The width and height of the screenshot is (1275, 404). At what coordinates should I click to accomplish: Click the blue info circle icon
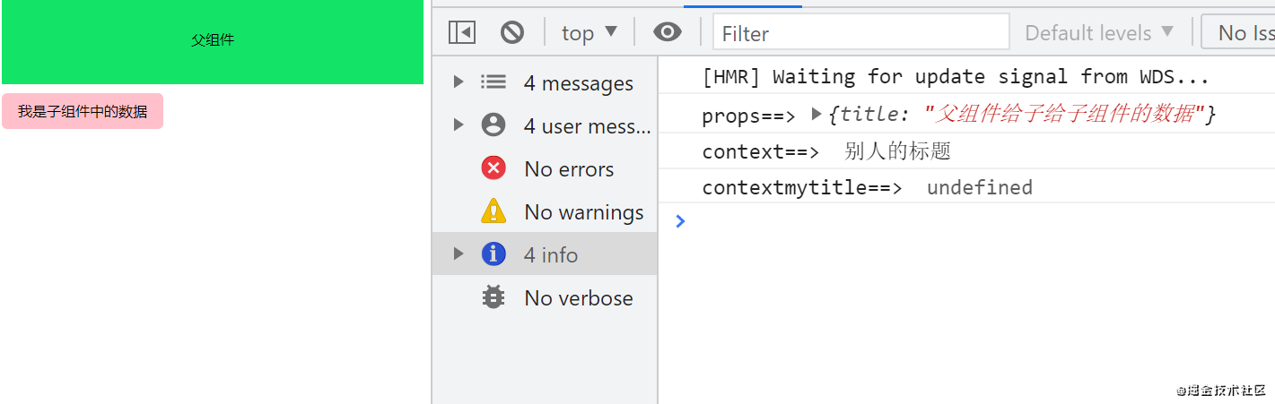pos(493,254)
